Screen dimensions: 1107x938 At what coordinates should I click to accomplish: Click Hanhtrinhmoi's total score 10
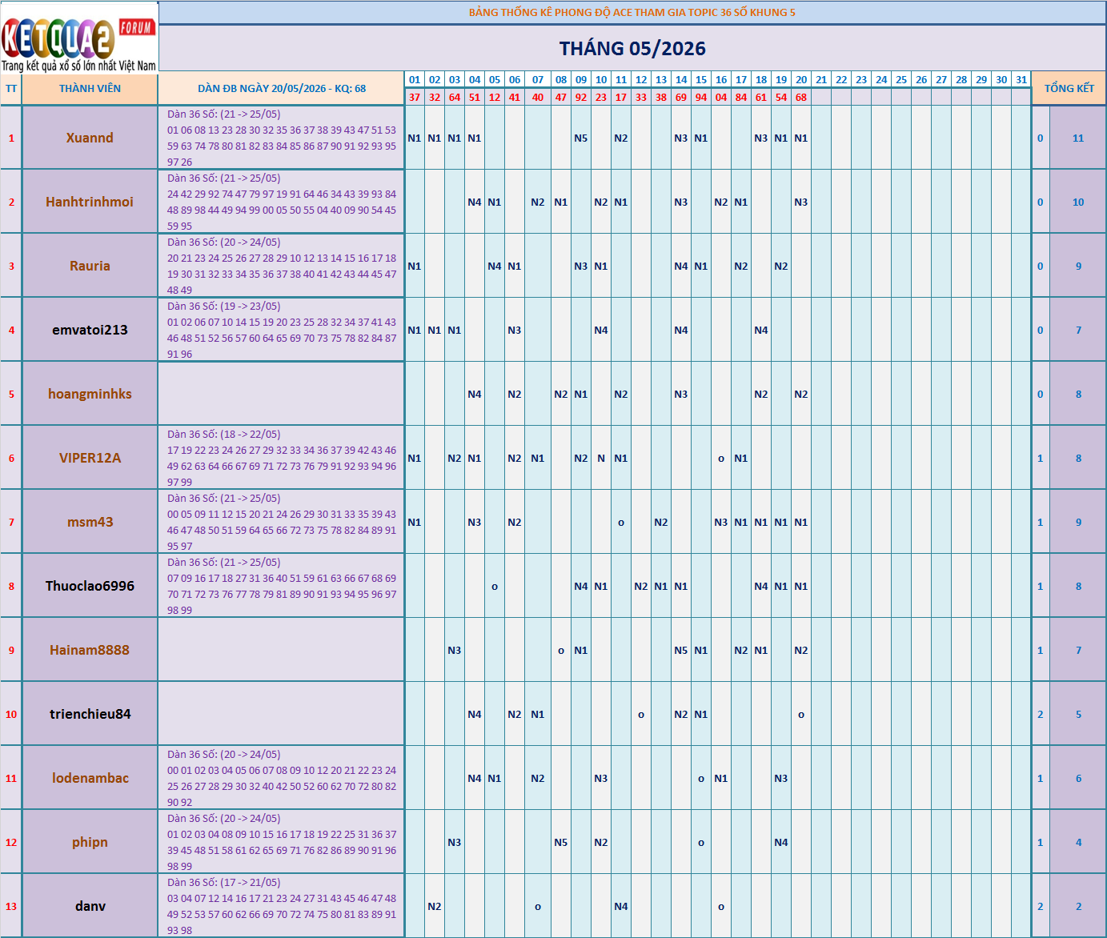point(1078,202)
